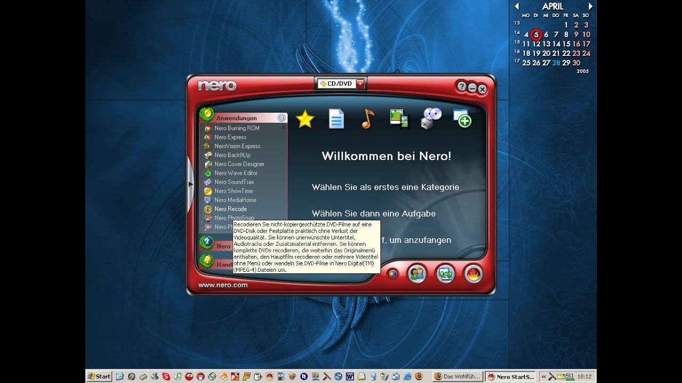Select date 28 in the April calendar

click(x=556, y=63)
